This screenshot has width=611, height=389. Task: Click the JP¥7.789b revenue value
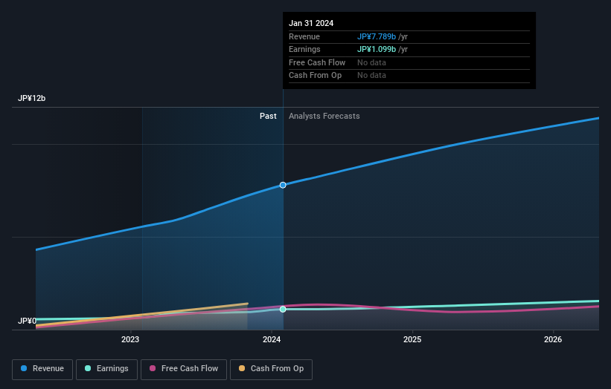377,36
